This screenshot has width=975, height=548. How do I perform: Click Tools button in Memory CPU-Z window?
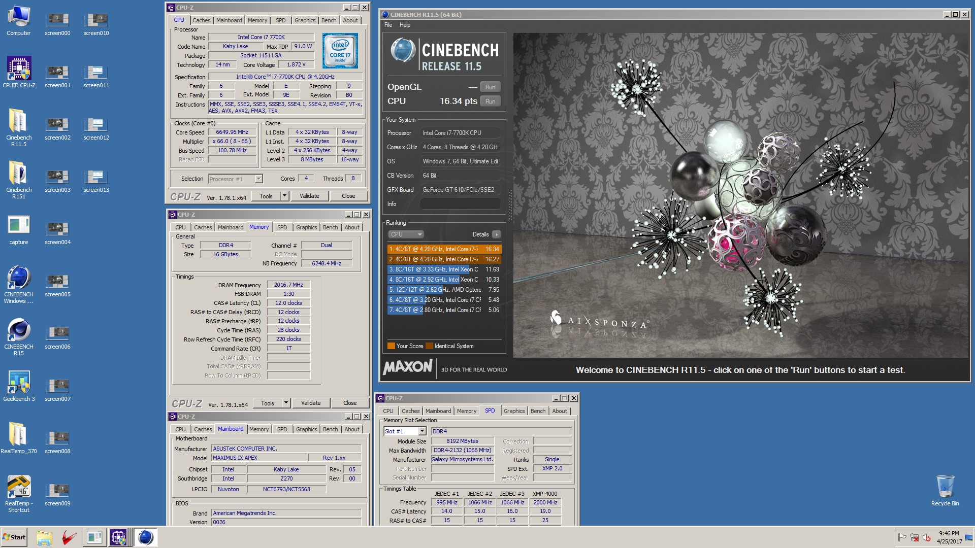click(x=268, y=403)
